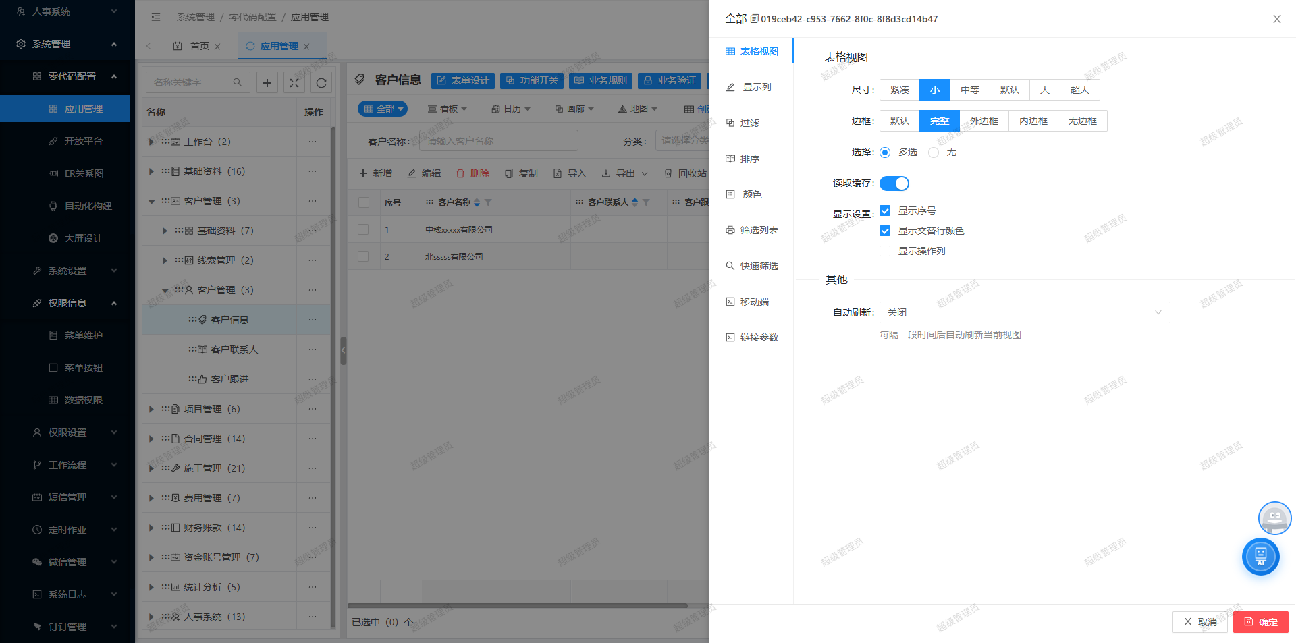Click the red 确定 button
The width and height of the screenshot is (1296, 643).
pos(1261,622)
